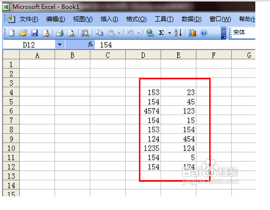
Task: Sort ascending with the A-Z icon
Action: coord(178,33)
